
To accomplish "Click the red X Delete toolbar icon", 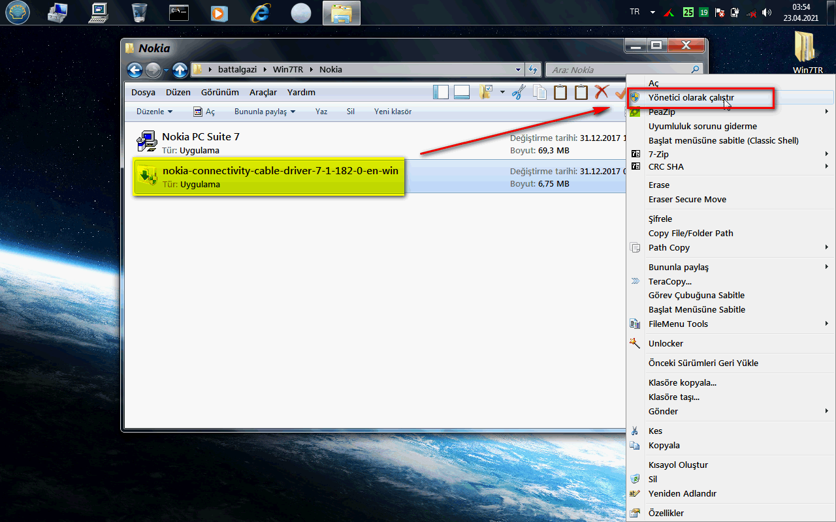I will pyautogui.click(x=602, y=92).
